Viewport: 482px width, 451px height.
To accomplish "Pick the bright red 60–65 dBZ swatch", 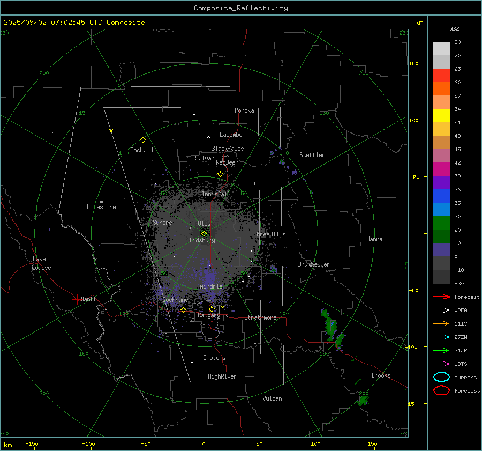I will (441, 76).
